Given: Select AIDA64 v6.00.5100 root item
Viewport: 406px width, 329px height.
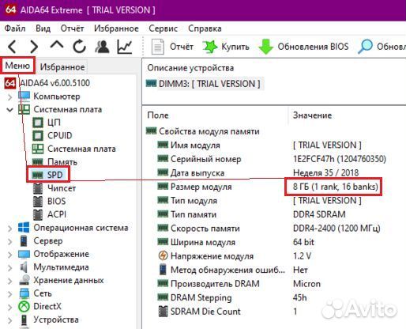Looking at the screenshot, I should (55, 83).
